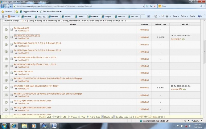The height and width of the screenshot is (129, 206).
Task: Click the scrollbar down arrow
Action: [x=204, y=117]
